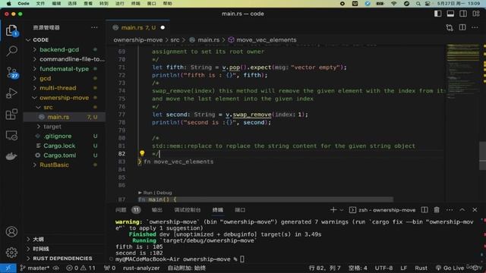Click the errors and warnings status indicator

(x=80, y=268)
